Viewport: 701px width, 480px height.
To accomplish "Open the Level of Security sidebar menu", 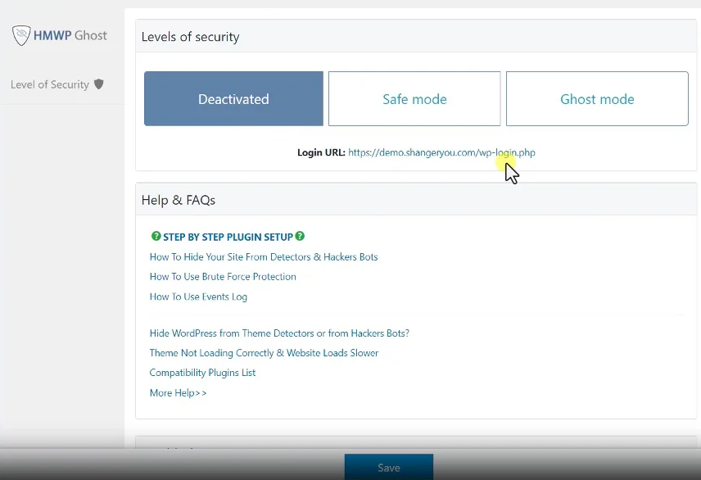I will [x=49, y=84].
